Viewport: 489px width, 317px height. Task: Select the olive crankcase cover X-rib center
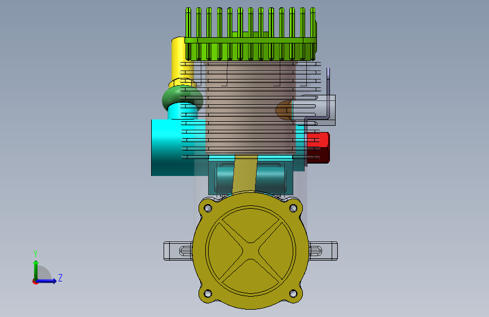(250, 250)
